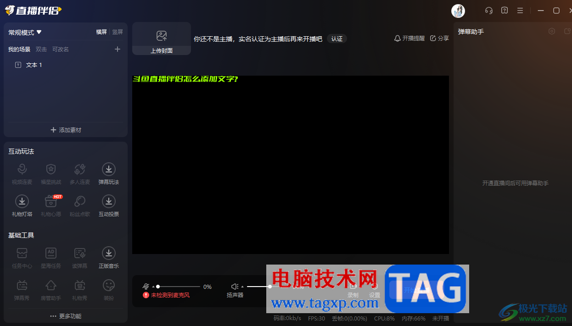Expand microphone device arrow
Screen dimensions: 572x326
[153, 287]
